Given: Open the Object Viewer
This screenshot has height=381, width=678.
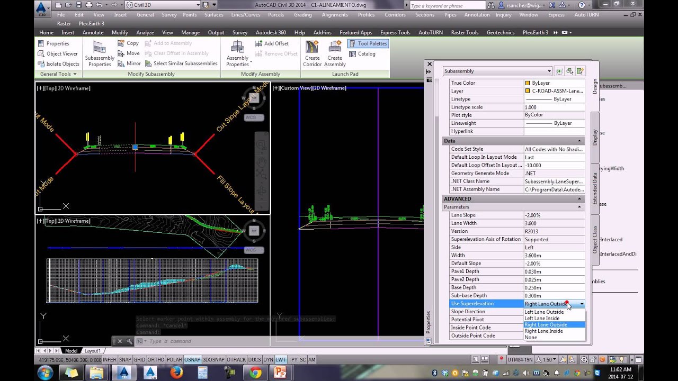Looking at the screenshot, I should click(58, 53).
